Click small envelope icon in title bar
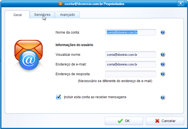Viewport: 188px width, 129px height. [x=61, y=4]
